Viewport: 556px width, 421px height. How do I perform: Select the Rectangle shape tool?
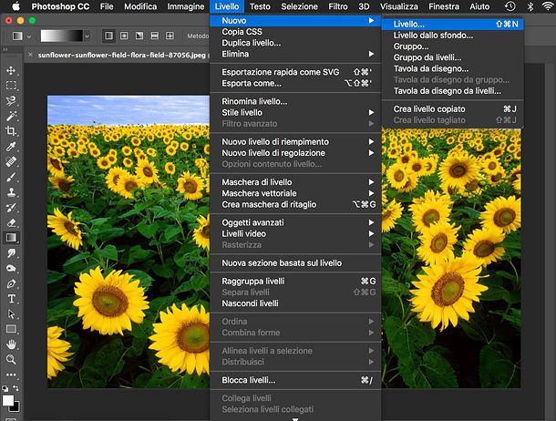click(x=11, y=329)
